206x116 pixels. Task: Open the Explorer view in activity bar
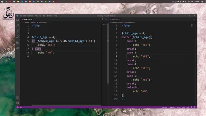point(18,20)
